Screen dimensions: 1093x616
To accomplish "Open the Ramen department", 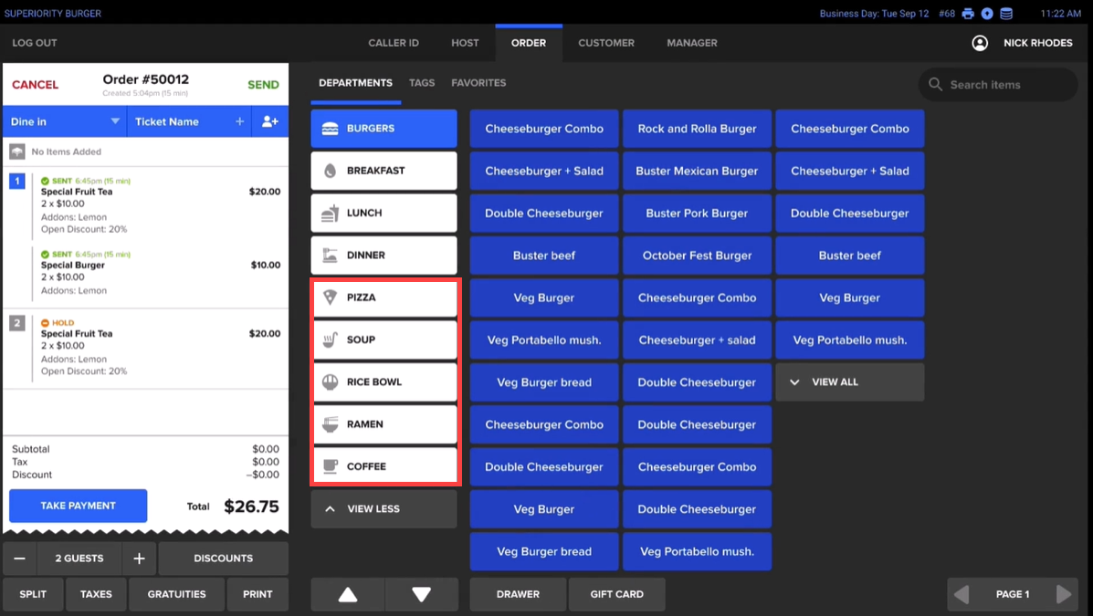I will [384, 424].
